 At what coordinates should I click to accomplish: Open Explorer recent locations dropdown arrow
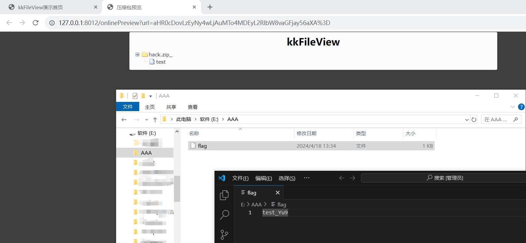point(147,120)
